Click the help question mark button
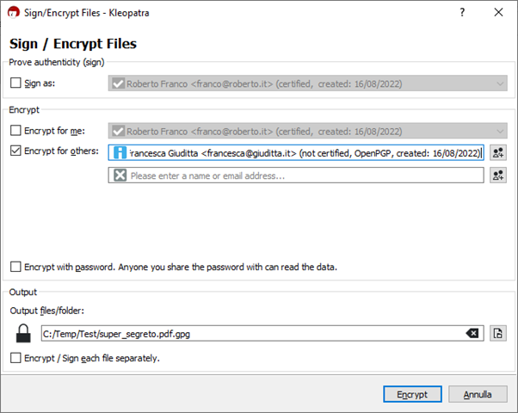 point(462,13)
